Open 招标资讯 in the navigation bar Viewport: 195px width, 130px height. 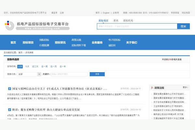pyautogui.click(x=60, y=43)
